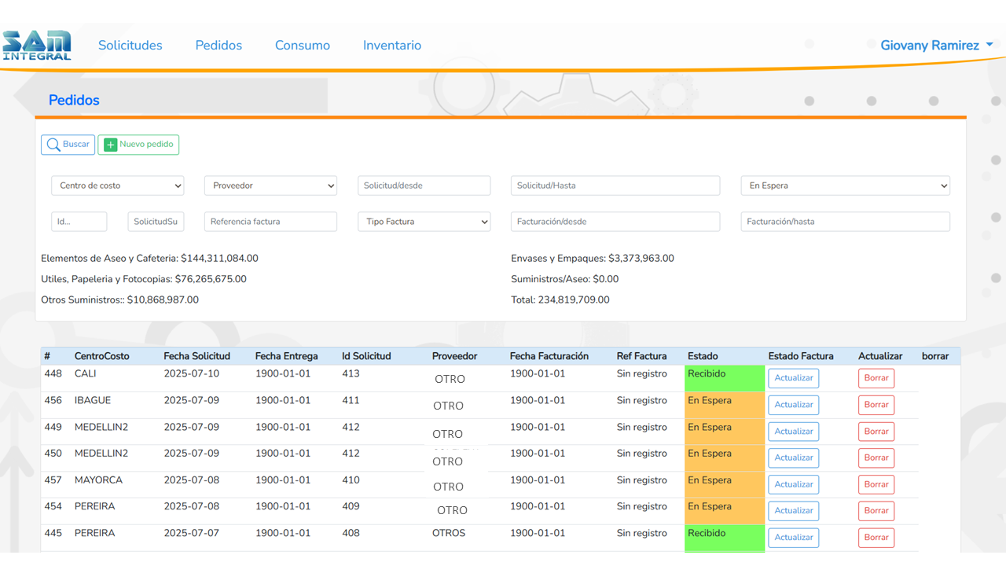Focus the Referencia factura input
This screenshot has width=1006, height=566.
[270, 222]
